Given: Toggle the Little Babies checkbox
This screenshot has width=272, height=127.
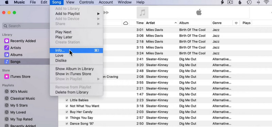Looking at the screenshot, I should click(67, 100).
